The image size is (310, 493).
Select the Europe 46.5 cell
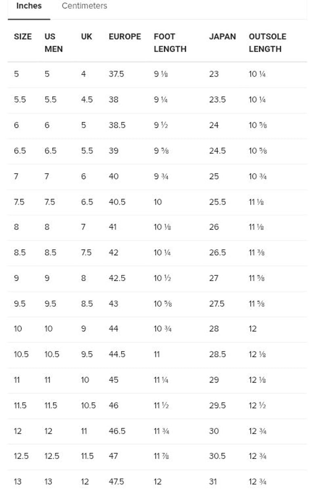(x=117, y=431)
